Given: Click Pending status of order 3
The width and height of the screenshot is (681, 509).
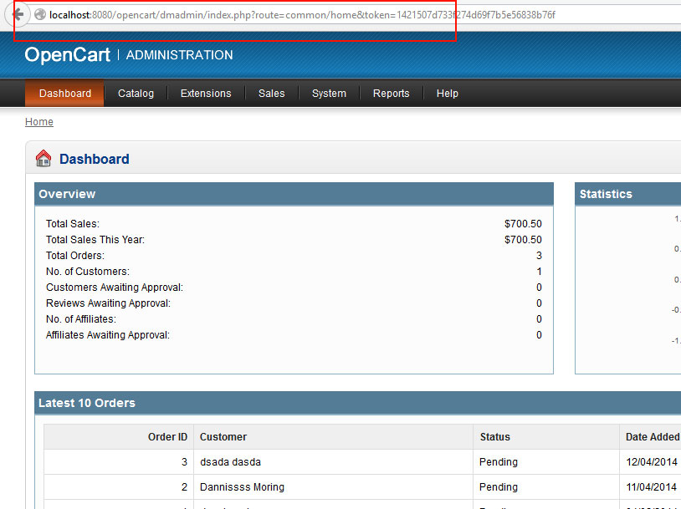Looking at the screenshot, I should pos(498,462).
